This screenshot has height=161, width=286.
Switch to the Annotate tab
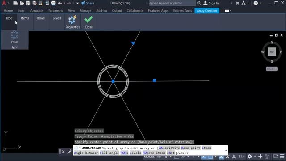[x=37, y=11]
